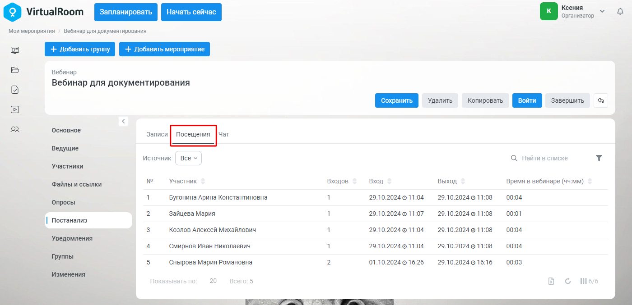
Task: Switch to the Записи tab
Action: click(x=157, y=134)
